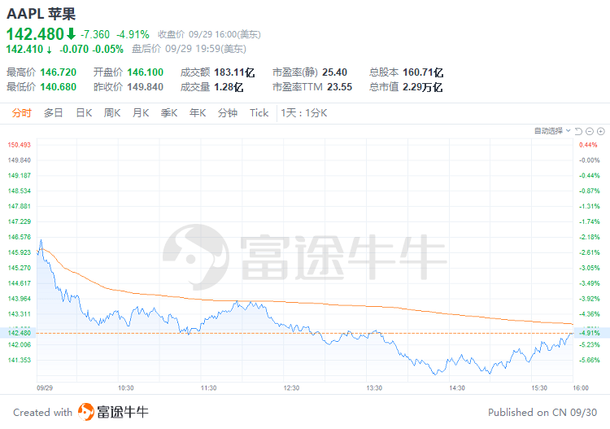Click the 13:30 time axis label

point(374,388)
